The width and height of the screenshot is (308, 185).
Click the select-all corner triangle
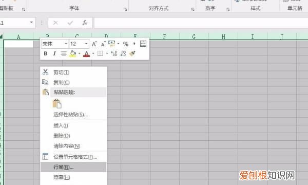click(x=2, y=36)
